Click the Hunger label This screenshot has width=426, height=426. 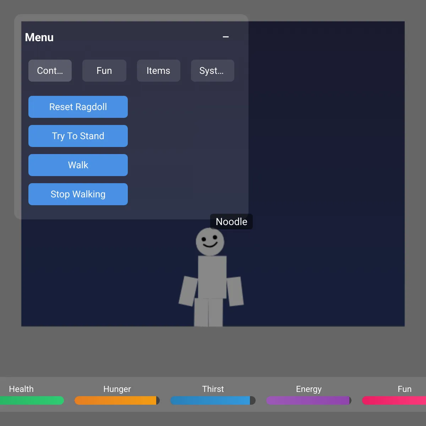click(x=117, y=389)
